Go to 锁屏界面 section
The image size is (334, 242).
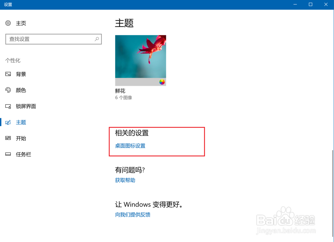click(26, 106)
